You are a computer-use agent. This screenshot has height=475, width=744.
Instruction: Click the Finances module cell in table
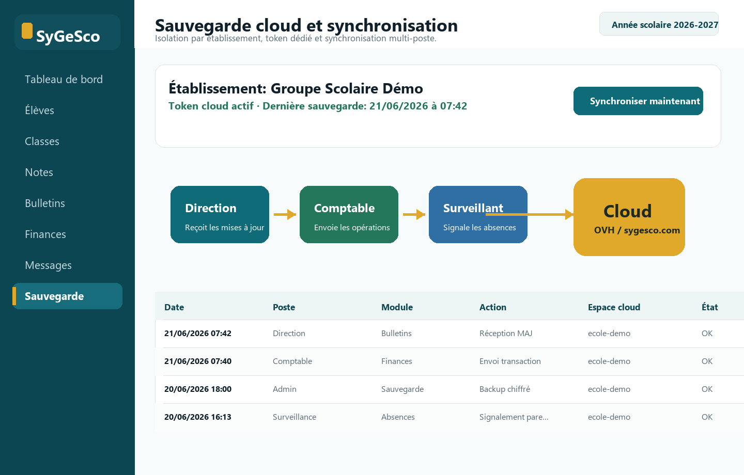pos(397,361)
